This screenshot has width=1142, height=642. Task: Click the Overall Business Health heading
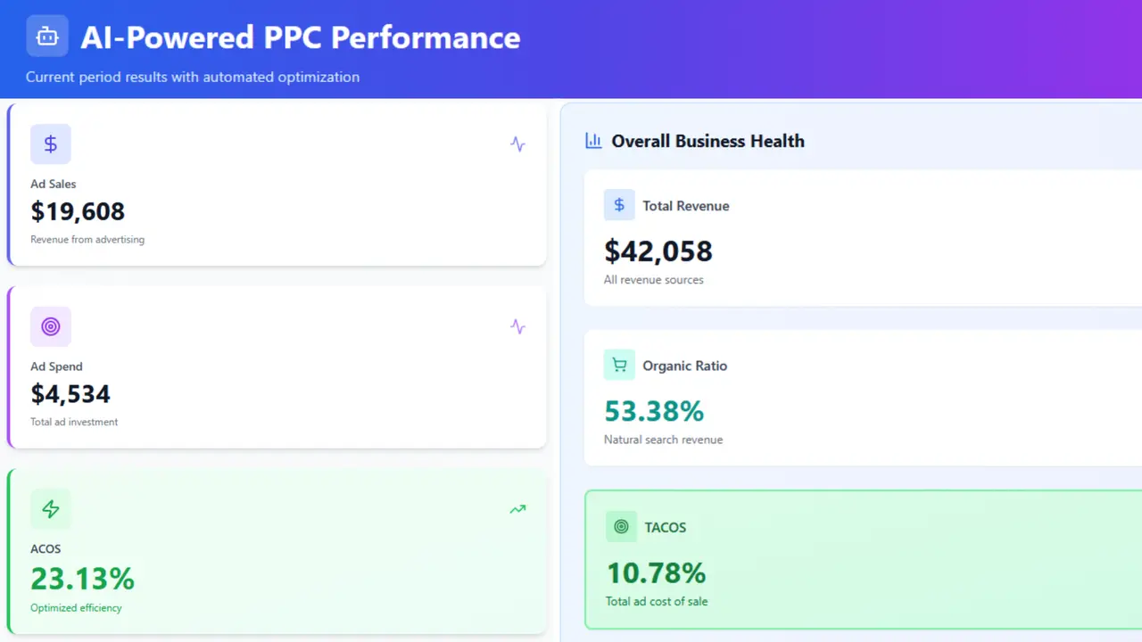(x=708, y=141)
